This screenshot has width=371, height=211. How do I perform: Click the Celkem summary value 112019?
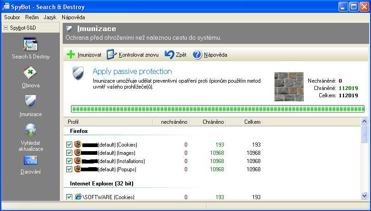(348, 95)
